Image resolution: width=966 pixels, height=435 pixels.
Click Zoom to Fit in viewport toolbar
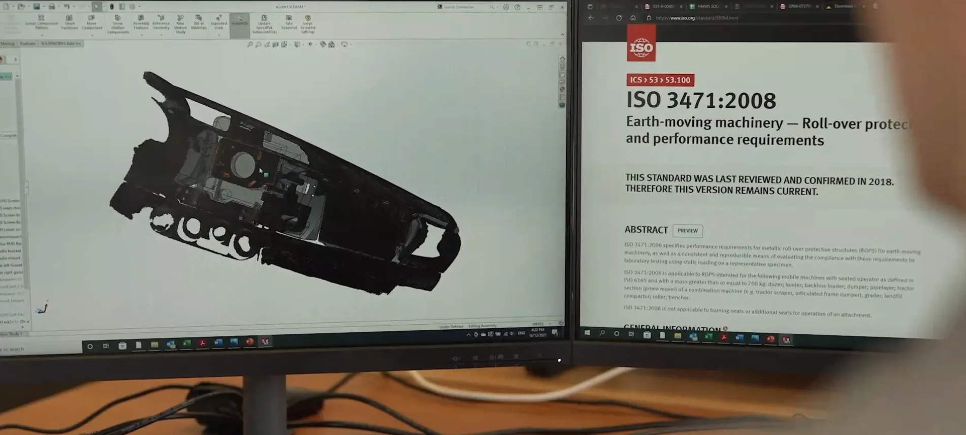[x=250, y=45]
